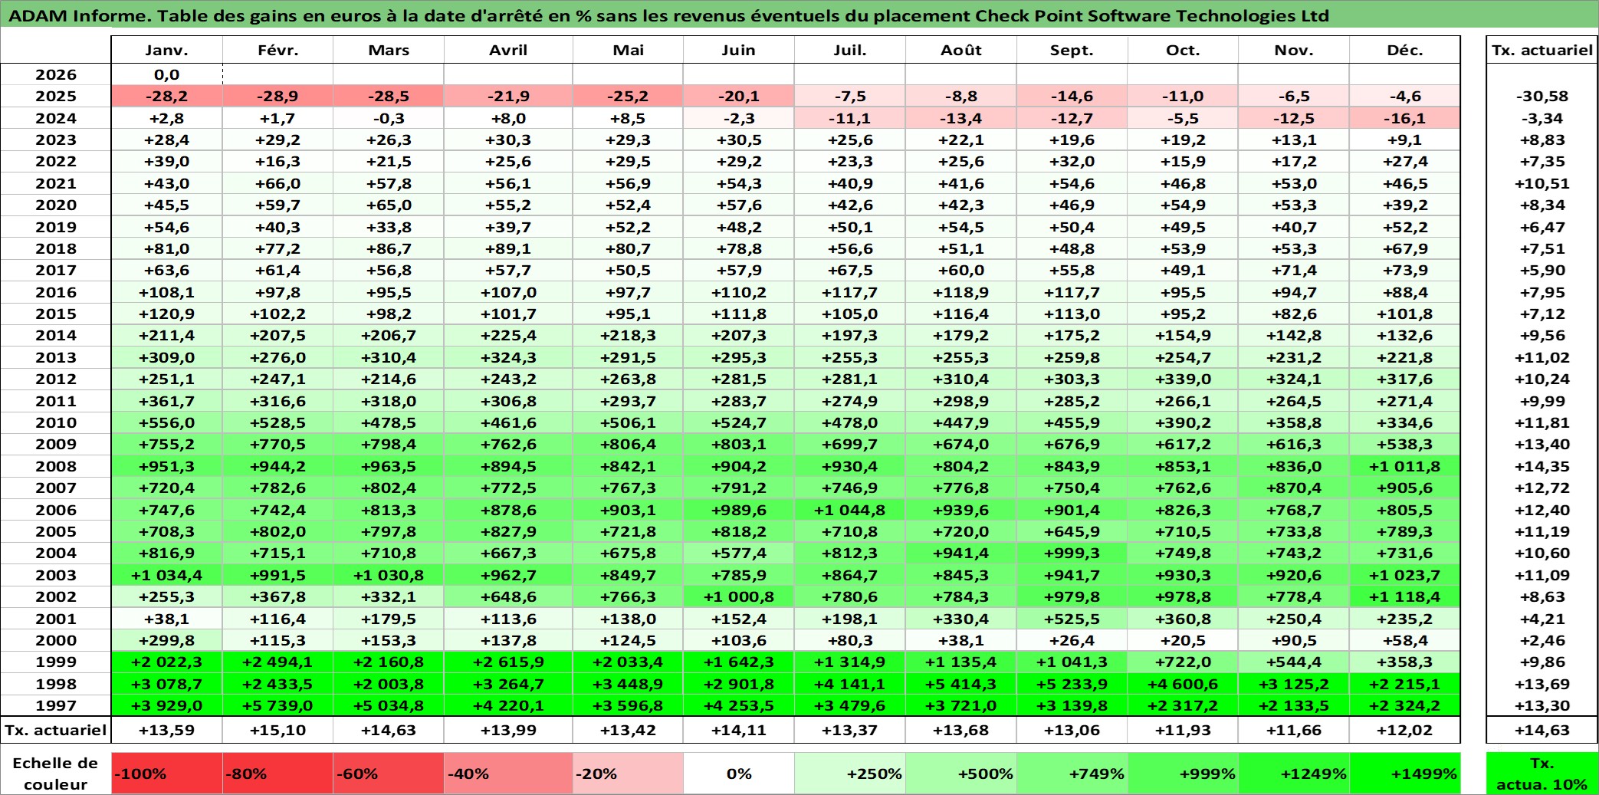
Task: Click the '0,0' cell for January 2026
Action: tap(167, 74)
